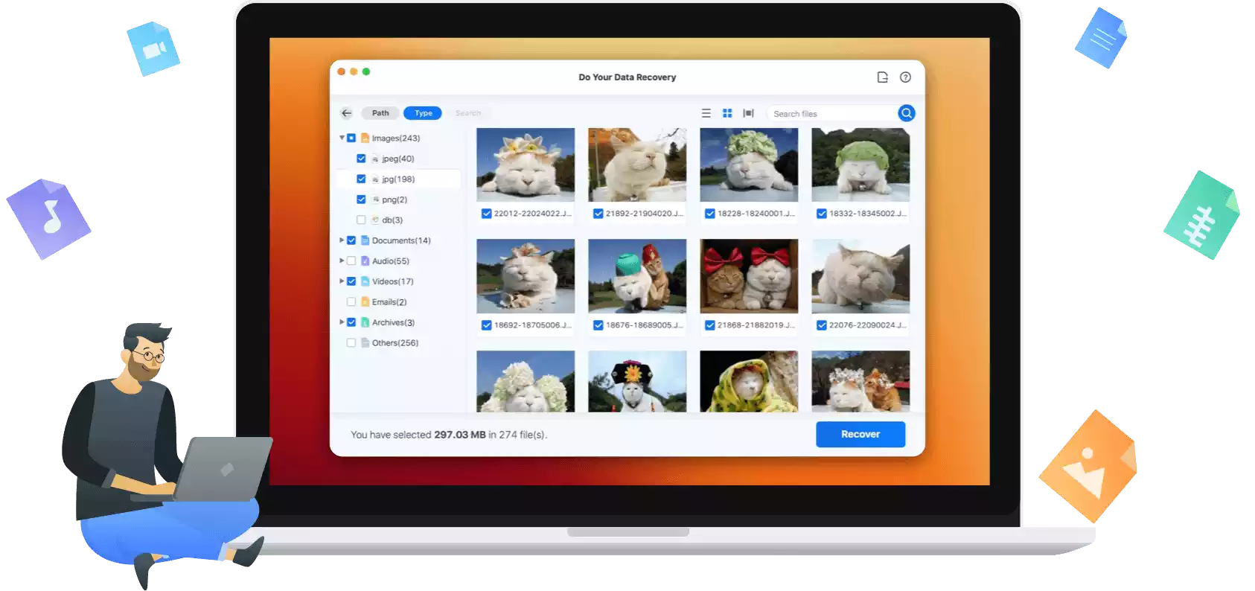Click the back arrow button
The height and width of the screenshot is (591, 1255).
(346, 113)
